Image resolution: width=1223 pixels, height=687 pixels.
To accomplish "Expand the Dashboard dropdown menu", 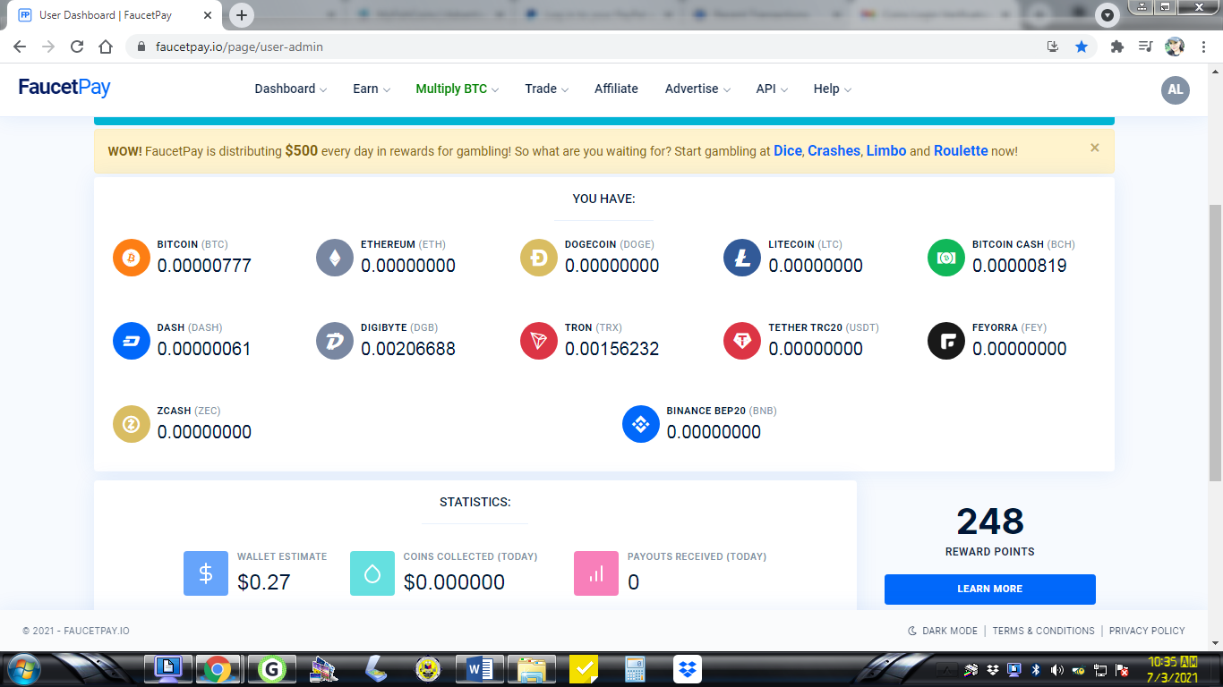I will [x=291, y=89].
